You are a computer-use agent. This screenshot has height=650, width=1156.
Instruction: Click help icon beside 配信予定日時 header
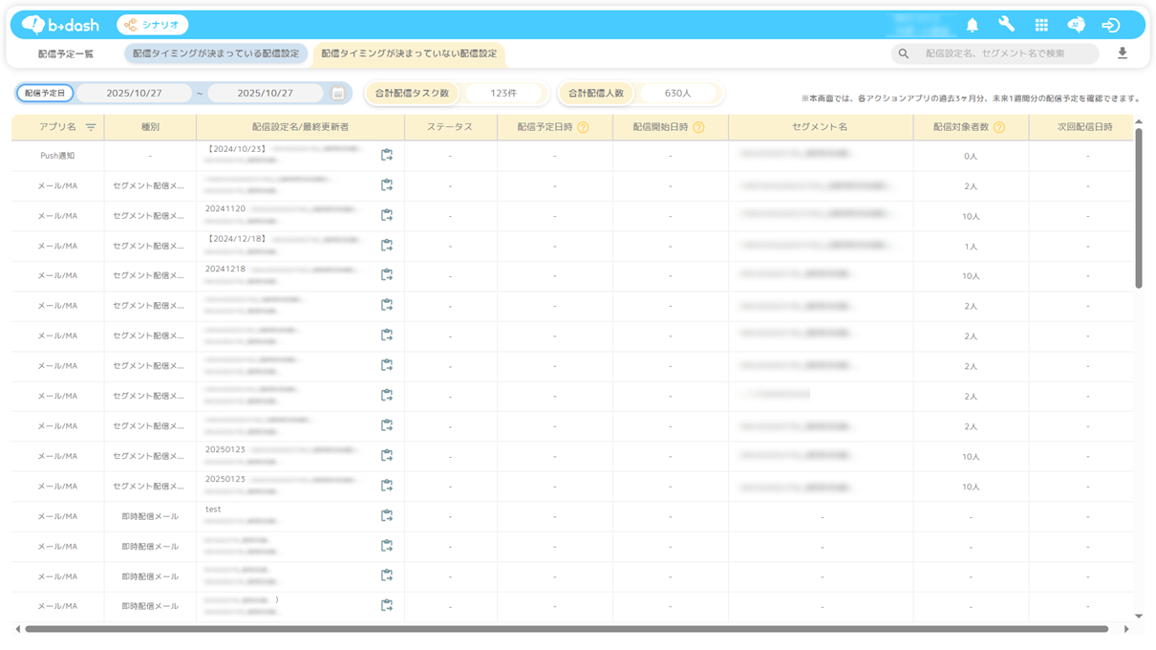583,127
